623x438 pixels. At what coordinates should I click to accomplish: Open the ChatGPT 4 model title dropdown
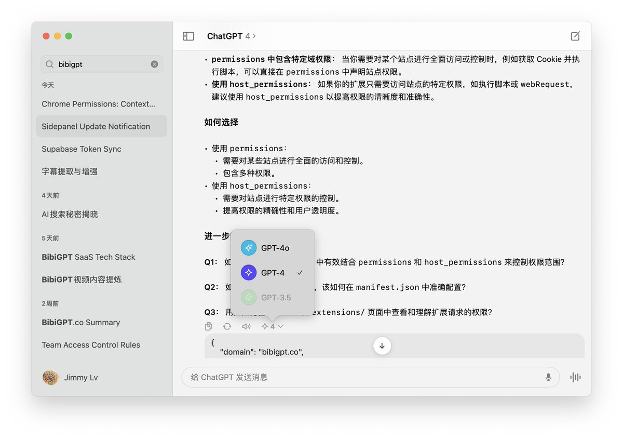coord(232,36)
